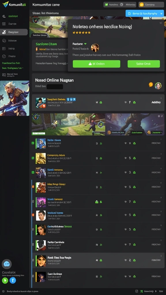
Task: Open the Radane dropdown green arrow in popup
Action: (85, 44)
